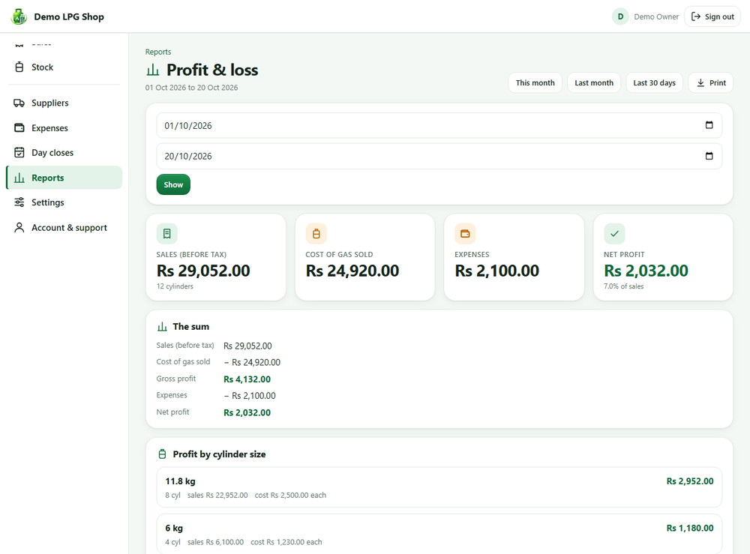
Task: Open Account & support page
Action: [x=64, y=228]
